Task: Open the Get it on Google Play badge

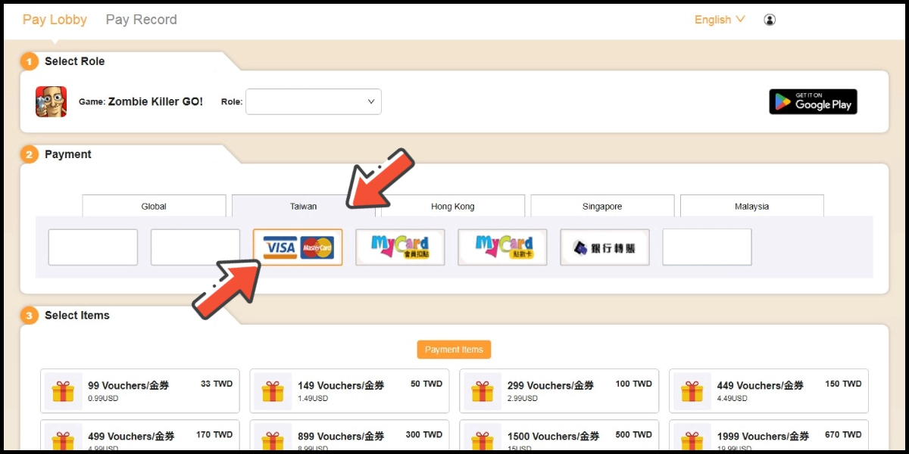Action: tap(813, 101)
